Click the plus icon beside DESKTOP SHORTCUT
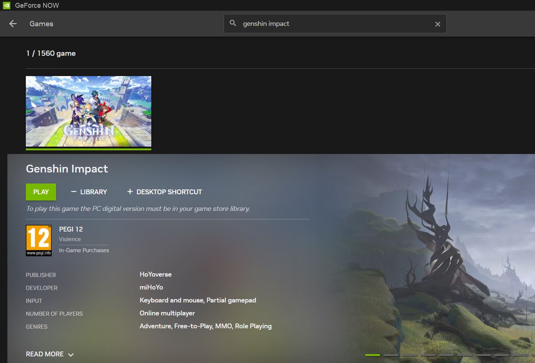This screenshot has height=363, width=535. 130,192
